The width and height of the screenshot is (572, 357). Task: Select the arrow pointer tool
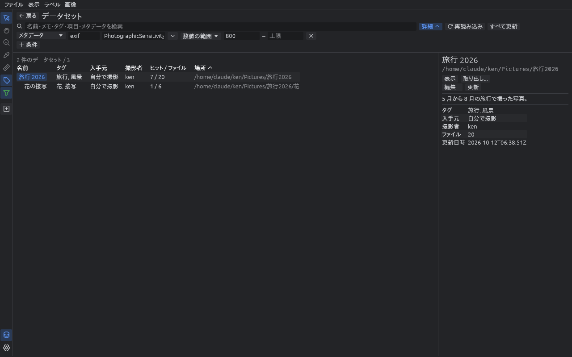point(6,18)
